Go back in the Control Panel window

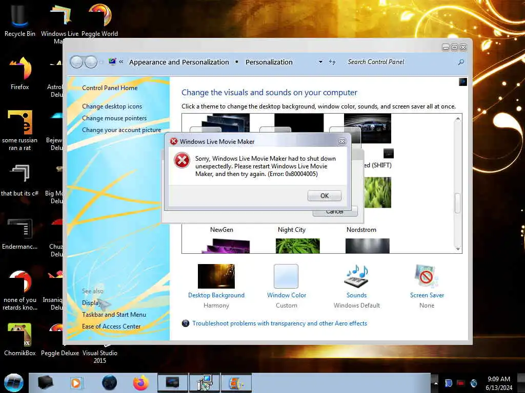(x=76, y=62)
